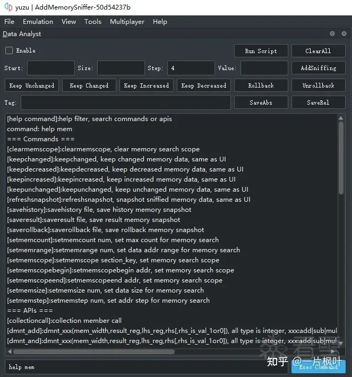This screenshot has width=352, height=377.
Task: Open the Help menu
Action: coord(160,22)
